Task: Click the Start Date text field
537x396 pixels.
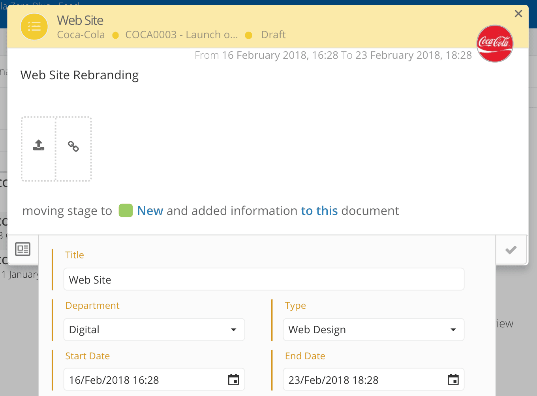Action: point(144,380)
